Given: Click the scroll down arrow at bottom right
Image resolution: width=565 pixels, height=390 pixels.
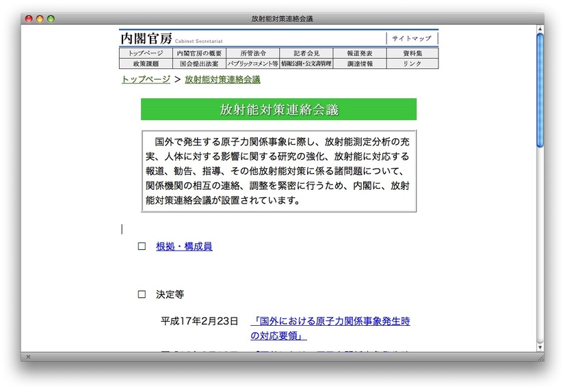Looking at the screenshot, I should point(540,346).
